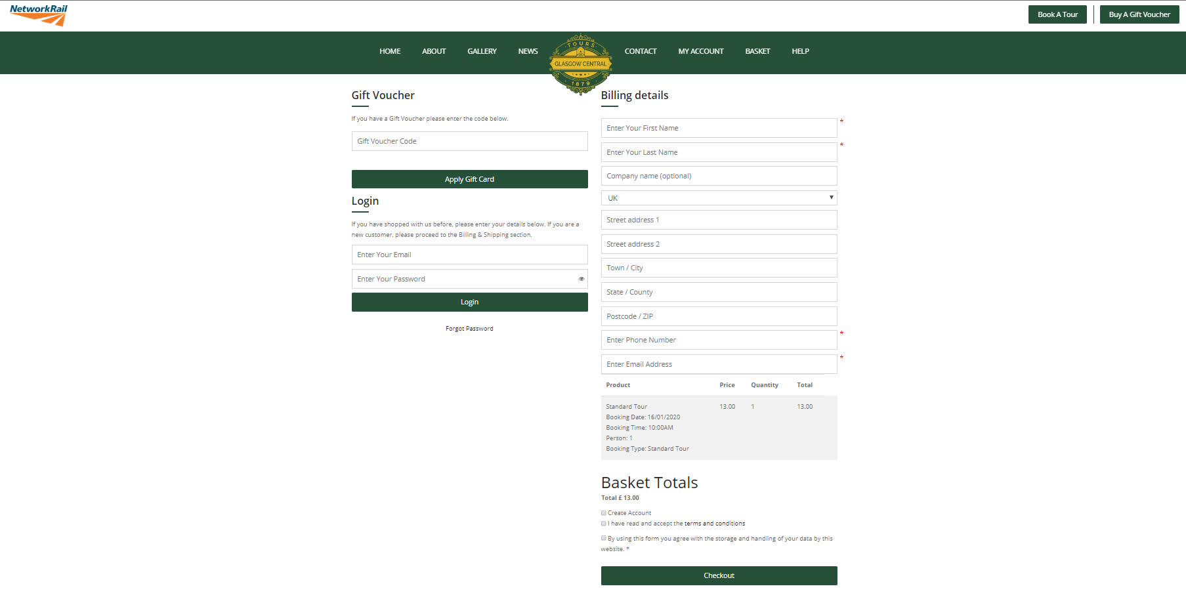Viewport: 1186px width, 601px height.
Task: Focus the Gift Voucher Code field
Action: tap(469, 141)
